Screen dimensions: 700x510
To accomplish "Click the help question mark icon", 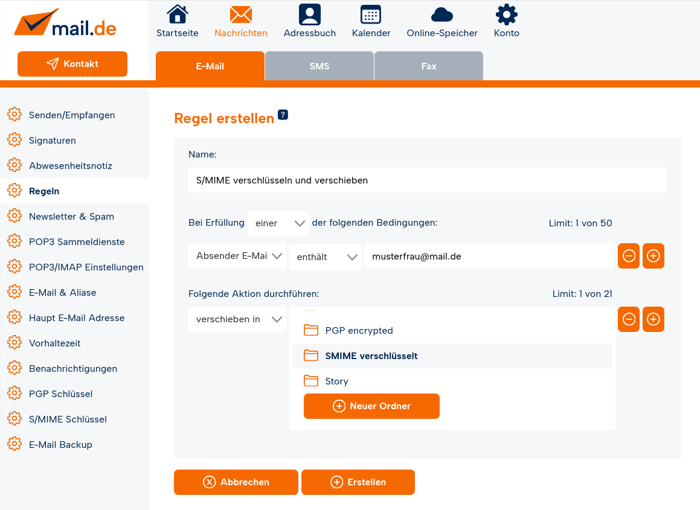I will [x=283, y=115].
